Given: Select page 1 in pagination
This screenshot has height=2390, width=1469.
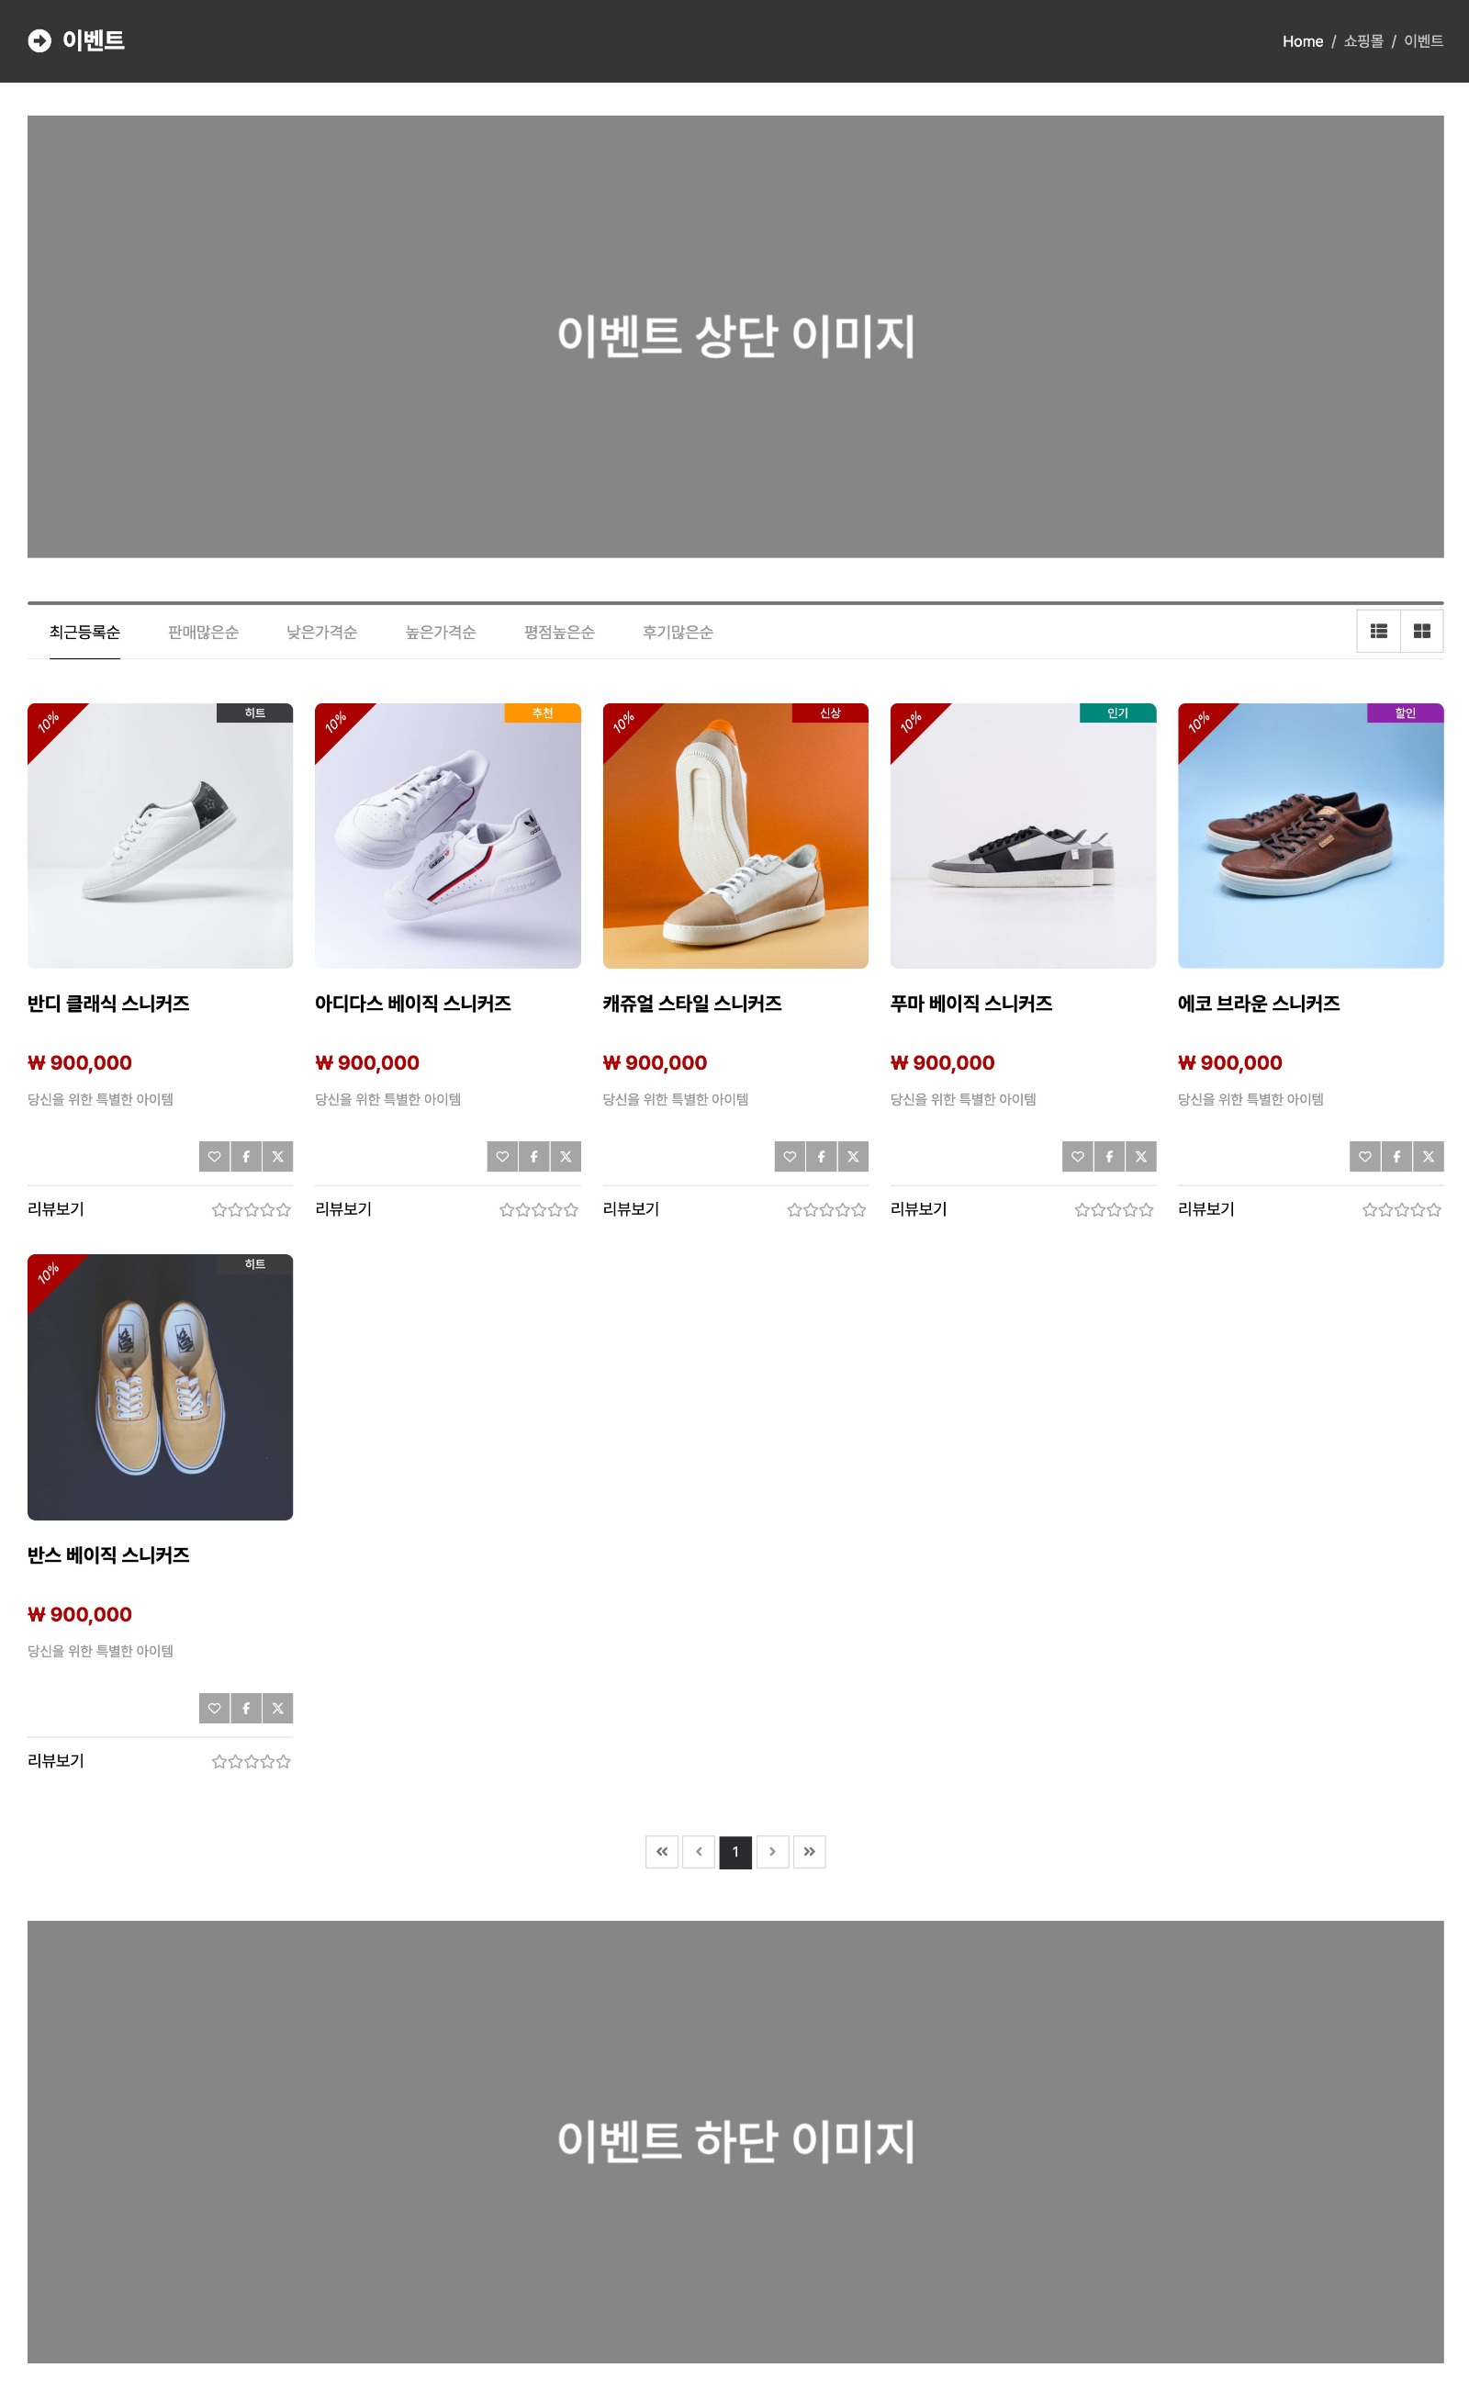Looking at the screenshot, I should [x=735, y=1852].
